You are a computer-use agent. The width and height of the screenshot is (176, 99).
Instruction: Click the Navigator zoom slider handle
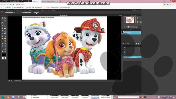pyautogui.click(x=128, y=27)
